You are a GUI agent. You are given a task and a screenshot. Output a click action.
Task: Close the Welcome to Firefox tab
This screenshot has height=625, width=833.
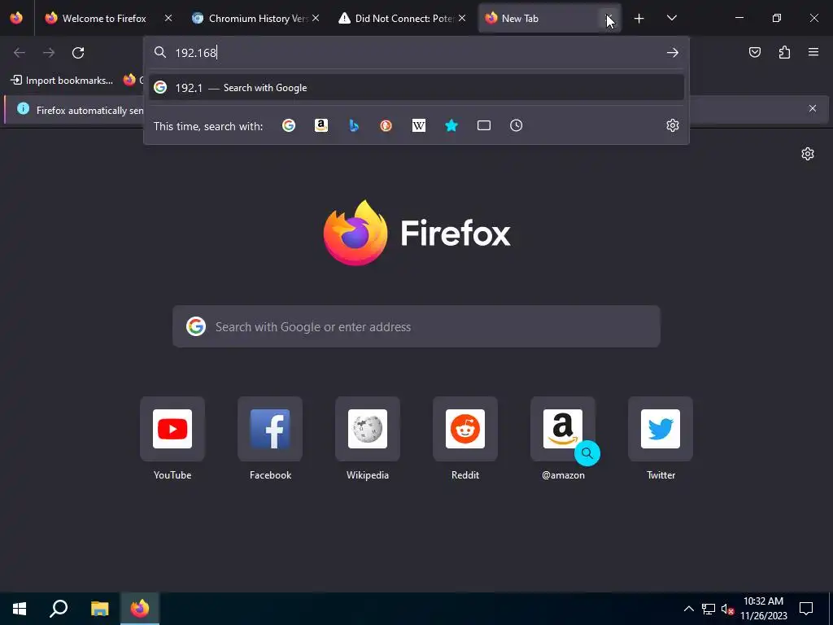tap(168, 18)
